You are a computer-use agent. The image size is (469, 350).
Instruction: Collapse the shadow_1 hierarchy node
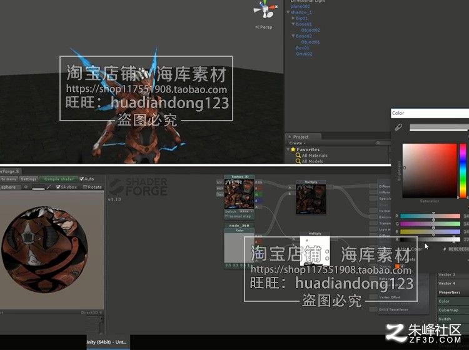tap(288, 12)
